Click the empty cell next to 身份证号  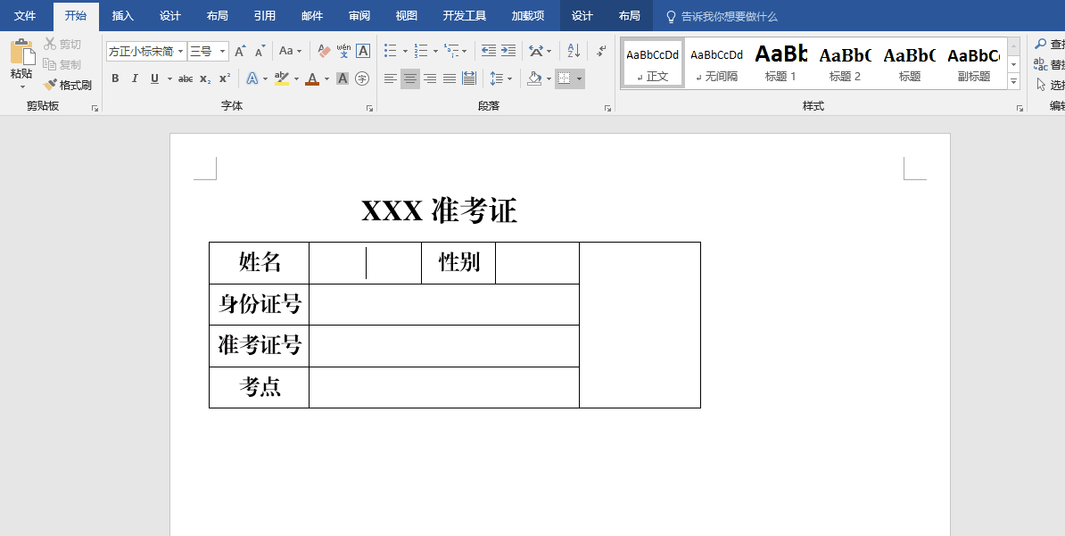444,304
